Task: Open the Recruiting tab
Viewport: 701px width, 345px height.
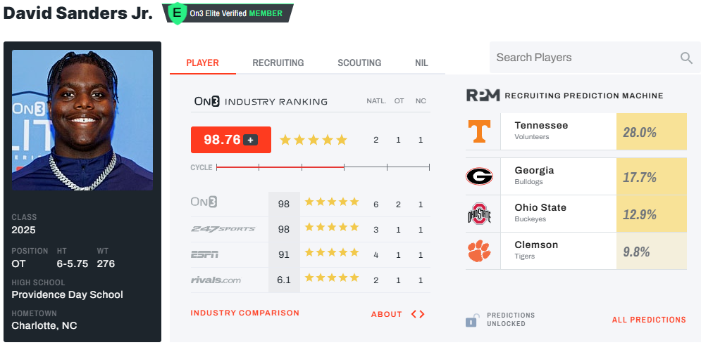Action: pyautogui.click(x=278, y=63)
